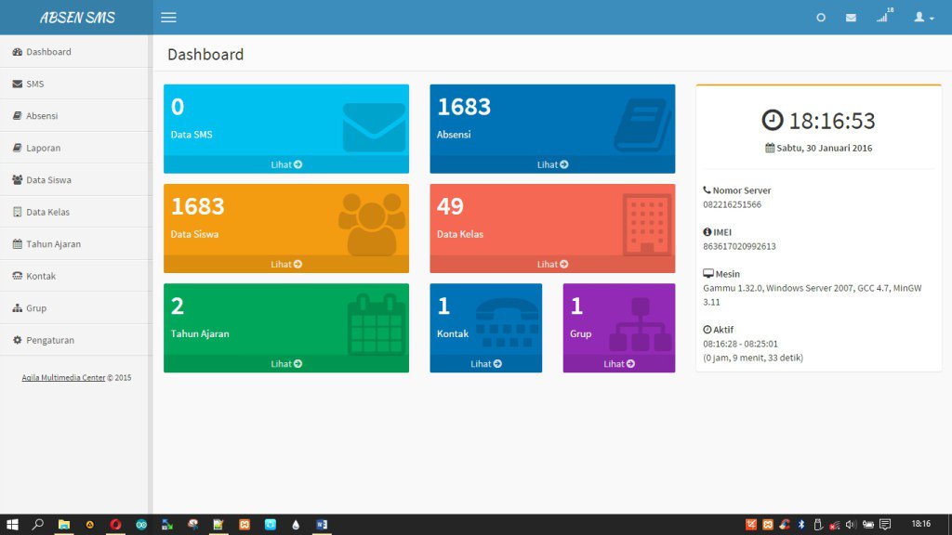Click Lihat on the Data Siswa card
Viewport: 952px width, 535px height.
[286, 264]
